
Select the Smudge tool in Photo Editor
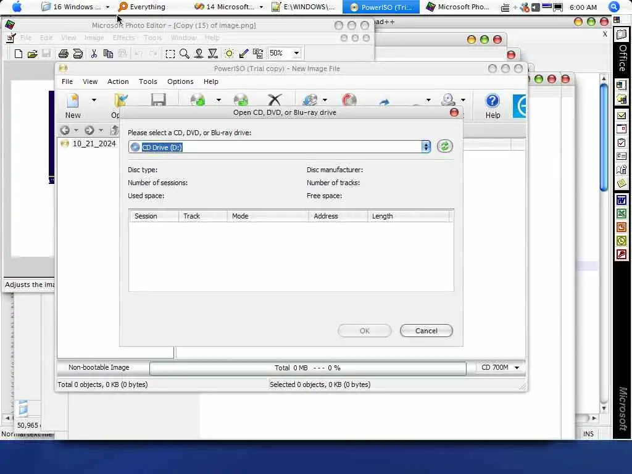point(199,54)
